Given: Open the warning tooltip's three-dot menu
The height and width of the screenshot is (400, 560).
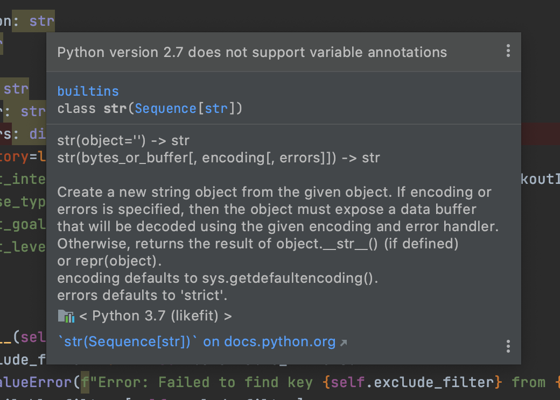Looking at the screenshot, I should click(x=508, y=51).
